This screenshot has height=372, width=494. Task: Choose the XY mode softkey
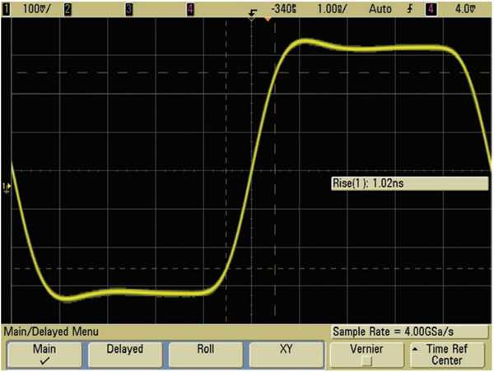coord(286,355)
